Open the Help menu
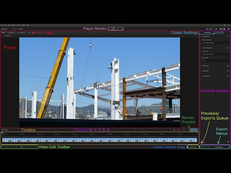Image resolution: width=231 pixels, height=173 pixels. [28, 25]
